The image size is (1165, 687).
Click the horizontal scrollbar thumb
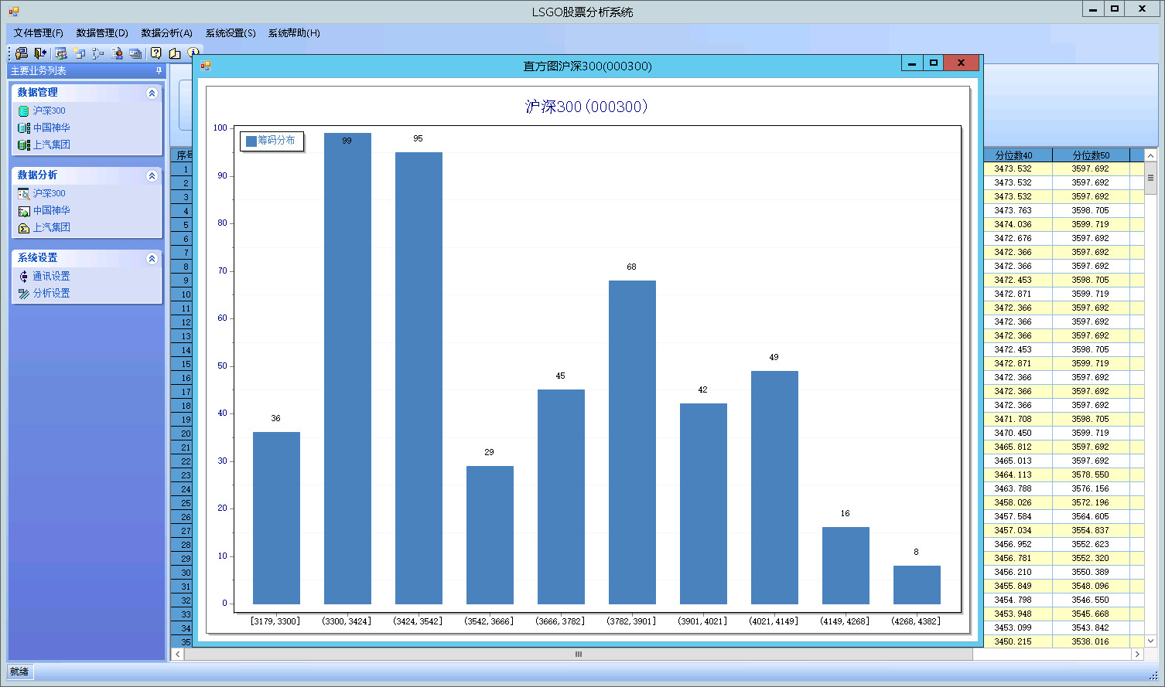coord(578,654)
